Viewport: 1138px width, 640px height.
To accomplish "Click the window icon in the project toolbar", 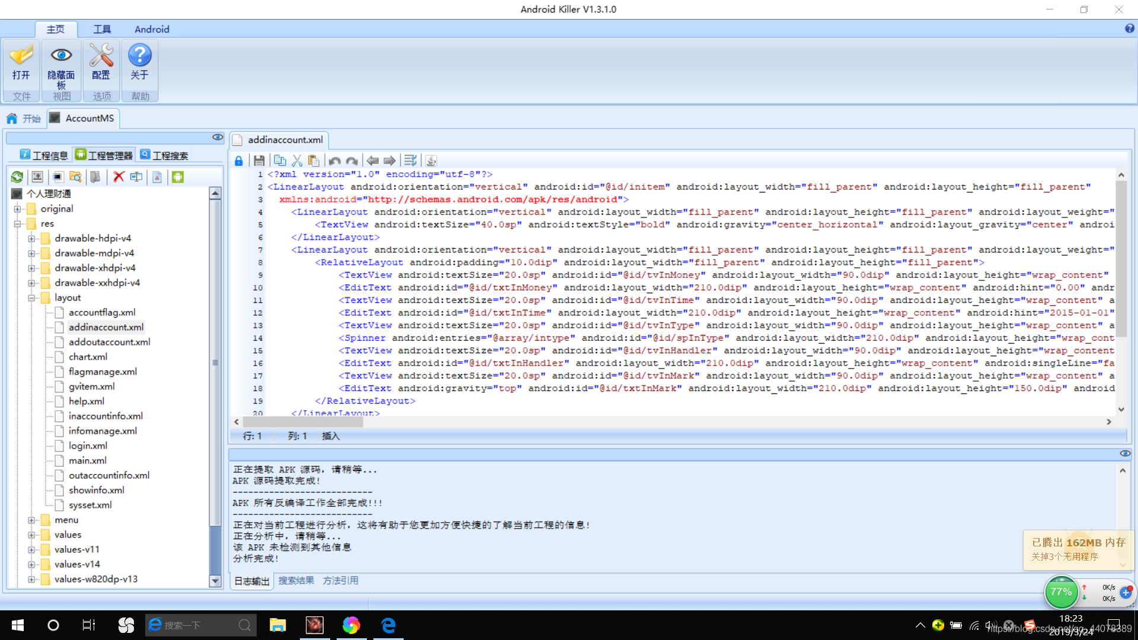I will click(57, 177).
